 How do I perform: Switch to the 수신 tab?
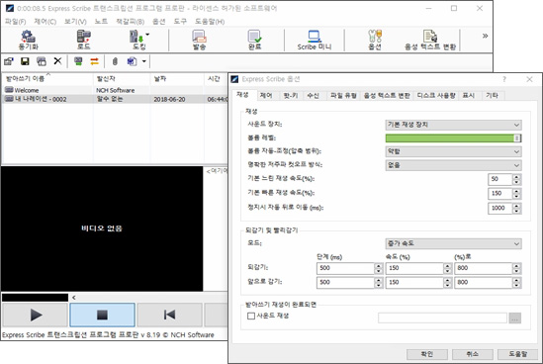314,96
